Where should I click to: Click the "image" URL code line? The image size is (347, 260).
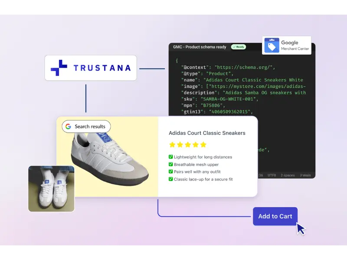pos(243,86)
